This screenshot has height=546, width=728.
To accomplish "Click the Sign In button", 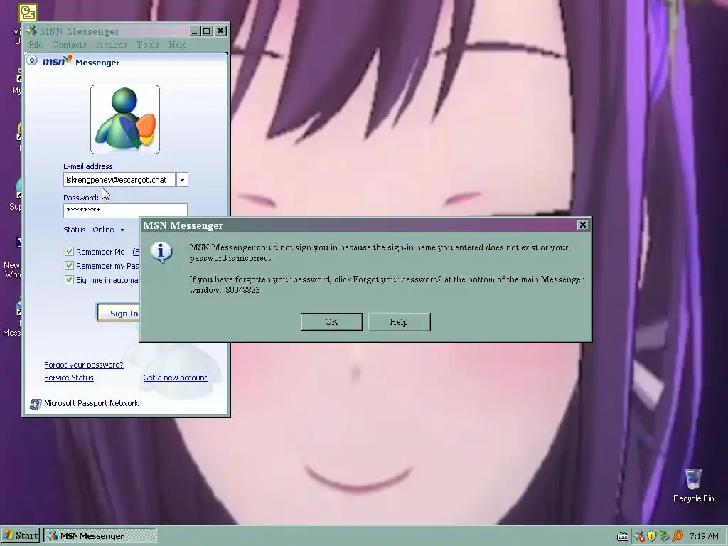I will pos(119,314).
